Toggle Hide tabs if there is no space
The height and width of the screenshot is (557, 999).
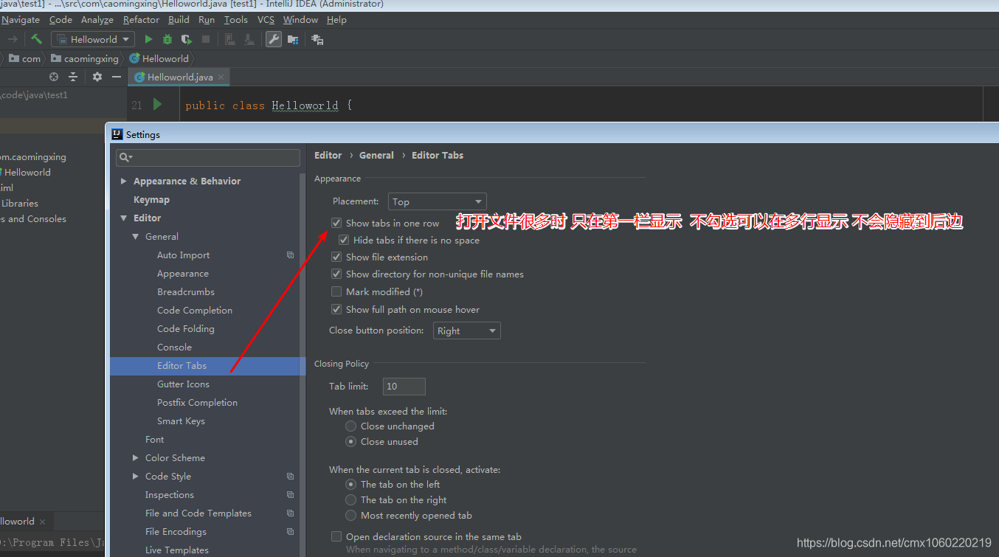coord(344,240)
